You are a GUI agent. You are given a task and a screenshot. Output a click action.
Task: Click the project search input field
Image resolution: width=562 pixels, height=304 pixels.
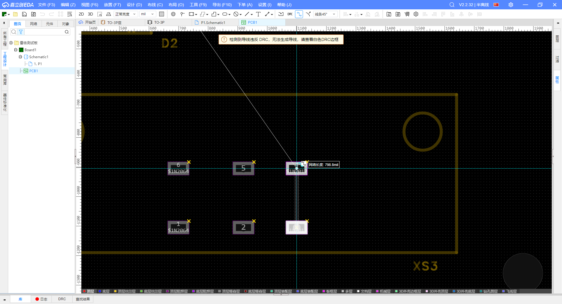[44, 32]
